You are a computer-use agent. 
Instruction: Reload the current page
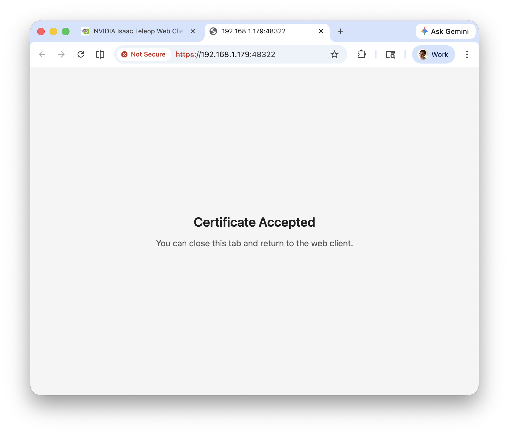point(81,54)
